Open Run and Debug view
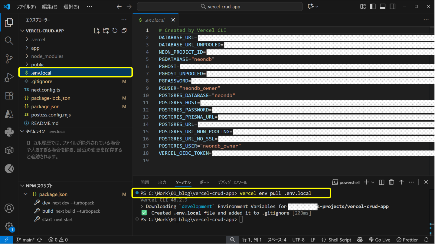This screenshot has width=435, height=244. (9, 77)
